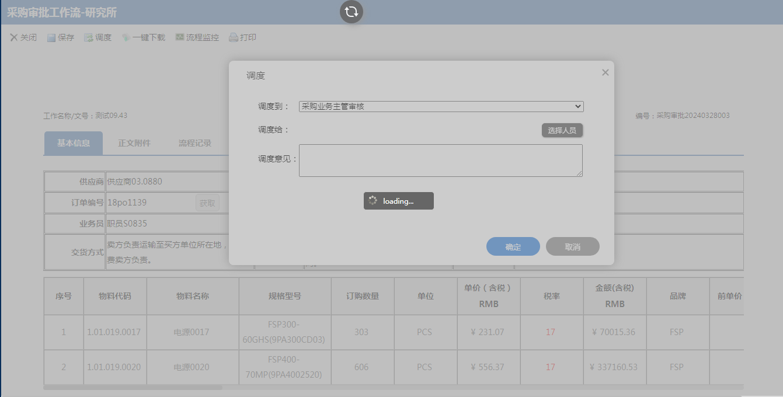Click the 保存 disk icon
This screenshot has width=783, height=397.
pos(51,37)
